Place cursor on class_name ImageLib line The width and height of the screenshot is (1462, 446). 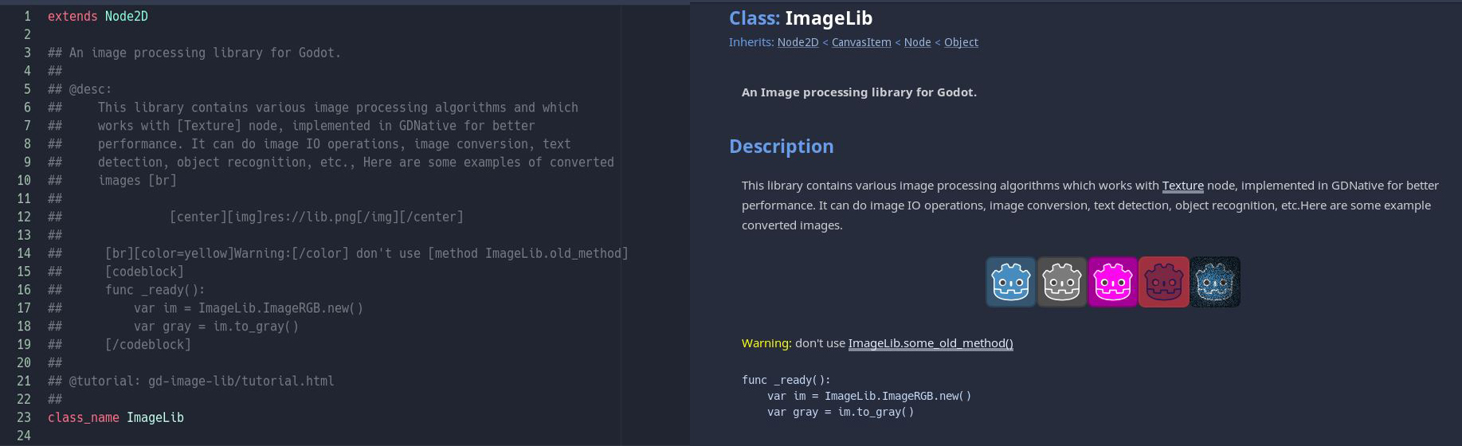116,417
